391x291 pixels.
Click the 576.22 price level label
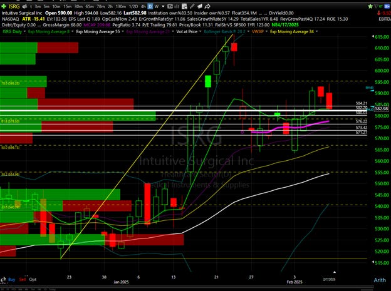[x=362, y=121]
